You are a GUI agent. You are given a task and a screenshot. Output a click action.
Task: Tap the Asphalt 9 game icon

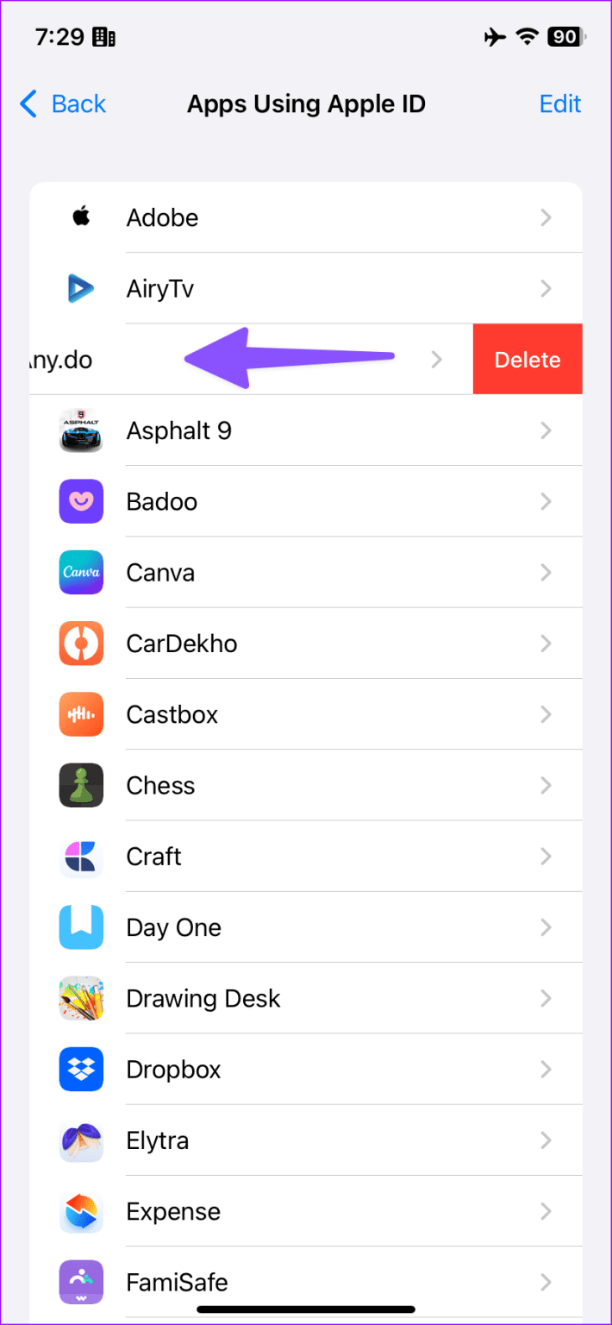(80, 430)
